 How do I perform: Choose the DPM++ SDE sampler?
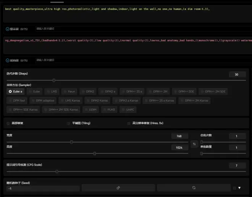click(x=184, y=91)
